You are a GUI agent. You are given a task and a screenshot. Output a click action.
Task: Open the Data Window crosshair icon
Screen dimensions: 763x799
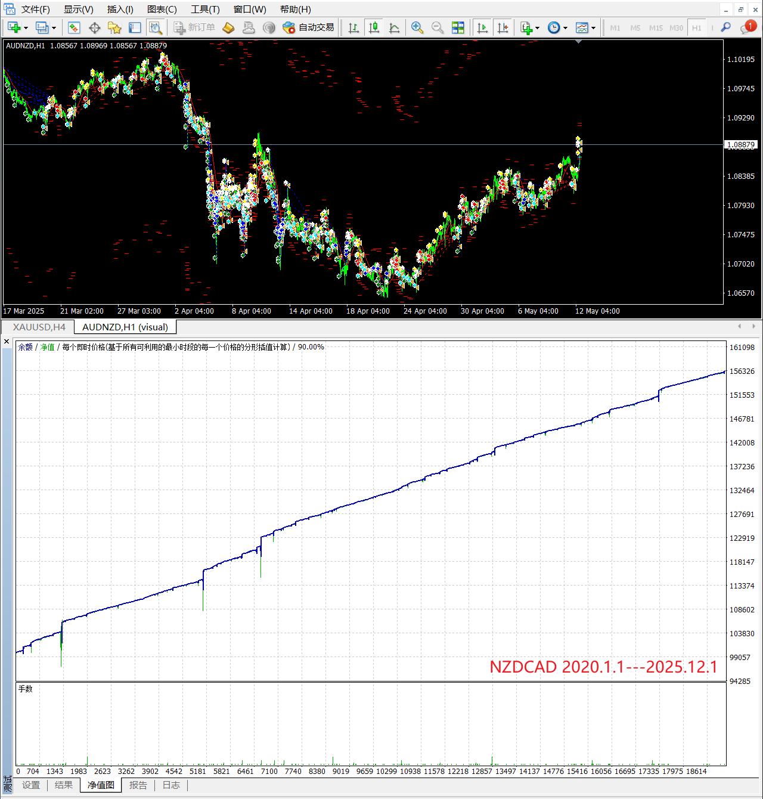[94, 28]
